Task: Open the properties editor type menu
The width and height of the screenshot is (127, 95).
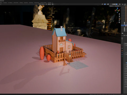Action: pos(123,33)
